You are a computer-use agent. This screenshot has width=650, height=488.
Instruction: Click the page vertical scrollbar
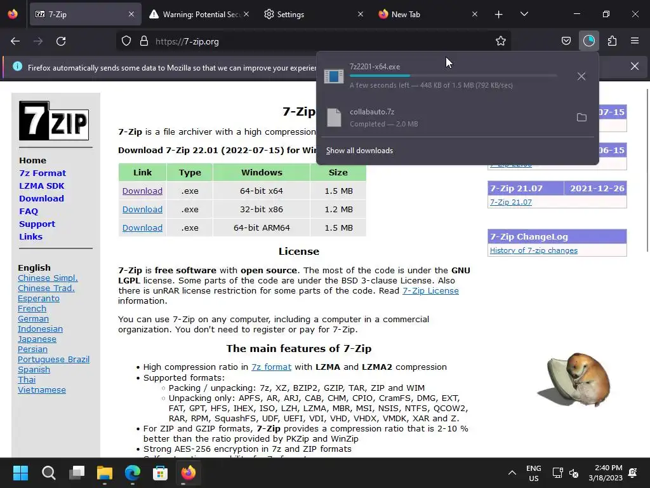pos(647,170)
